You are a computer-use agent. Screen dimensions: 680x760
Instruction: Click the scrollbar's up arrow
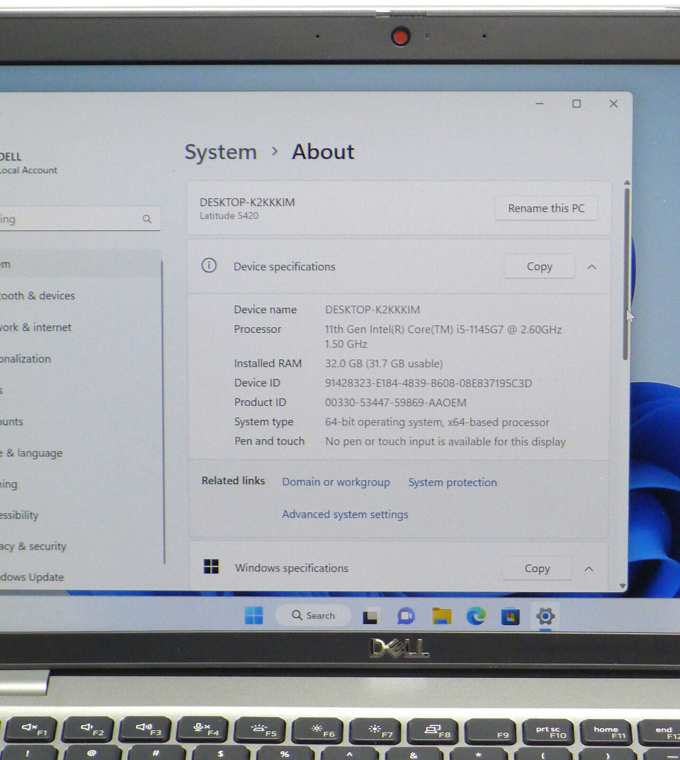(x=627, y=183)
